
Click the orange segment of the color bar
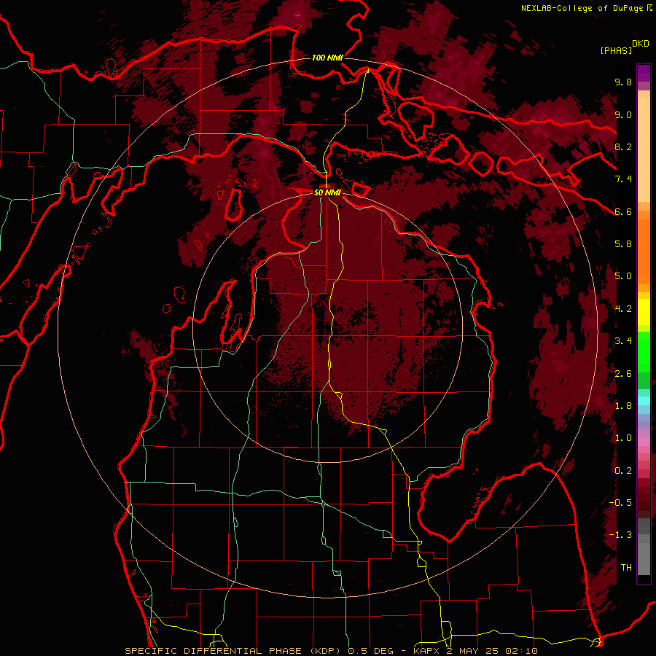point(644,251)
